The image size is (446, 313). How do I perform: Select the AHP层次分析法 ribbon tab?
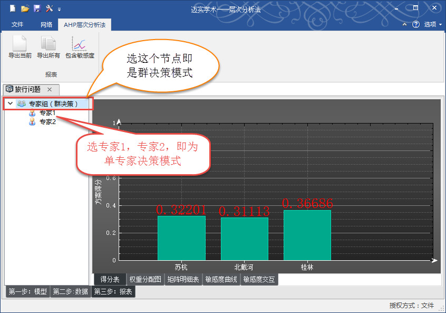coord(84,25)
